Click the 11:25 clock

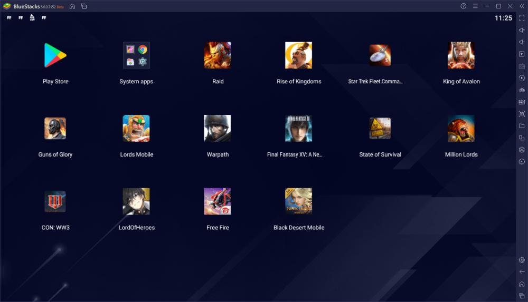coord(503,18)
